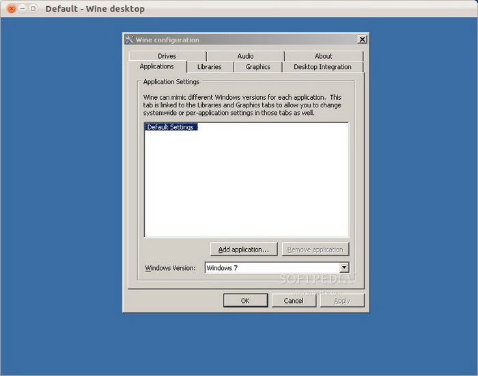The image size is (478, 376).
Task: Maximize the Wine desktop window
Action: tap(34, 9)
